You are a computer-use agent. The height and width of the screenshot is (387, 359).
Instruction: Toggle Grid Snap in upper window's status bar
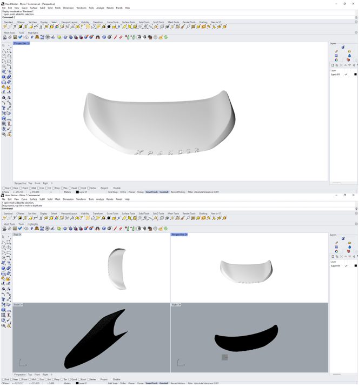[x=113, y=192]
